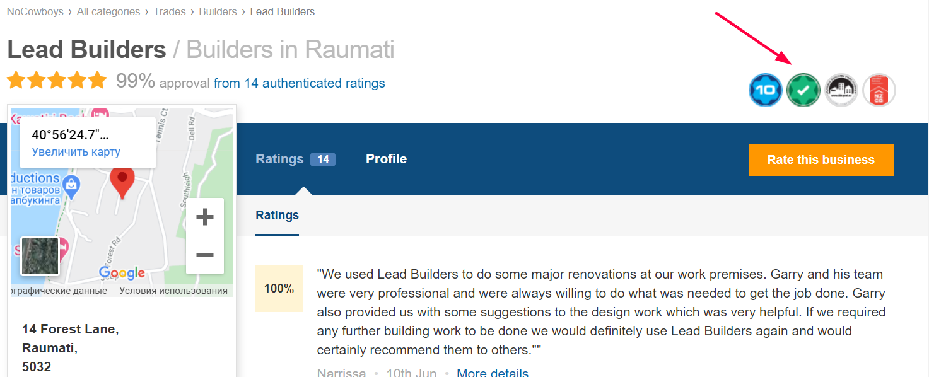
Task: Click More details on Narrissa's review
Action: [x=493, y=373]
